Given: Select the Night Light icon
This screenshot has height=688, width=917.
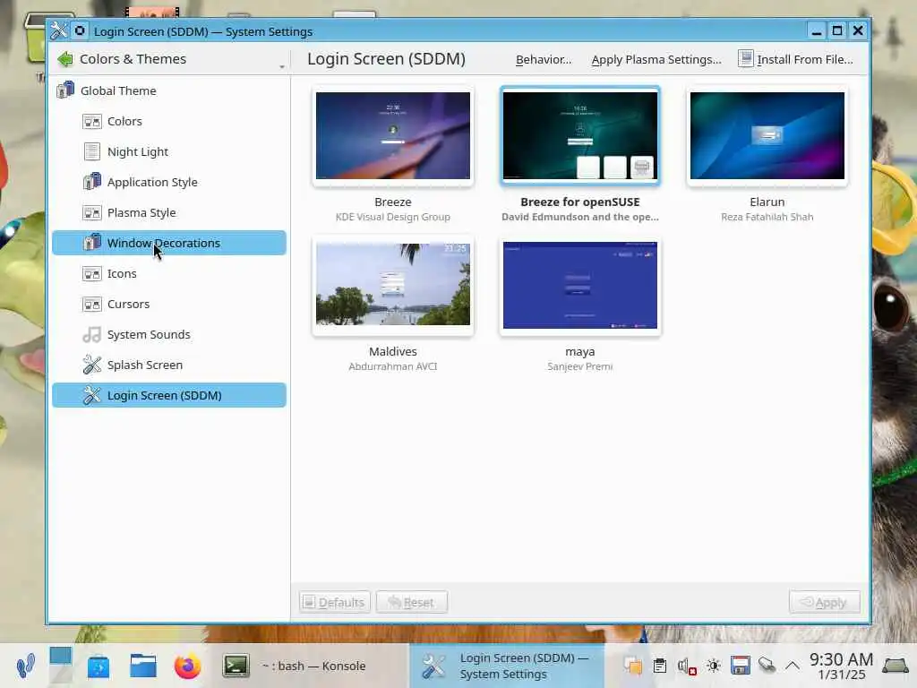Looking at the screenshot, I should click(x=92, y=151).
